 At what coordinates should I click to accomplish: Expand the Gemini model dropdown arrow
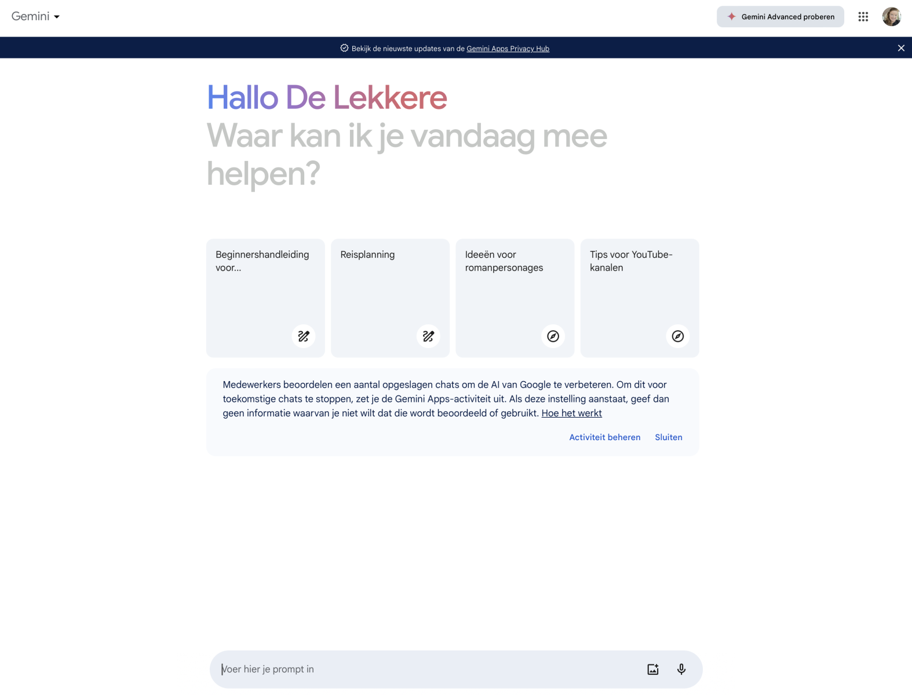[57, 17]
